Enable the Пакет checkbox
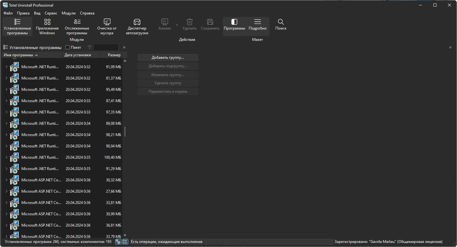Viewport: 457px width, 247px height. pyautogui.click(x=67, y=47)
